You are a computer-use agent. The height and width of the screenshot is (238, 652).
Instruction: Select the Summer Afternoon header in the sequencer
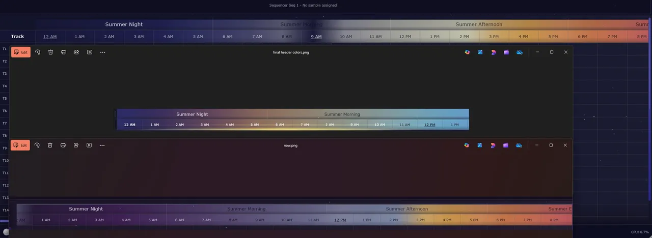[479, 24]
